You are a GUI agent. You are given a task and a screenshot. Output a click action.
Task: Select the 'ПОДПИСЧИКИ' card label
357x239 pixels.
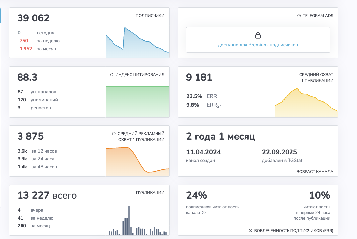150,16
